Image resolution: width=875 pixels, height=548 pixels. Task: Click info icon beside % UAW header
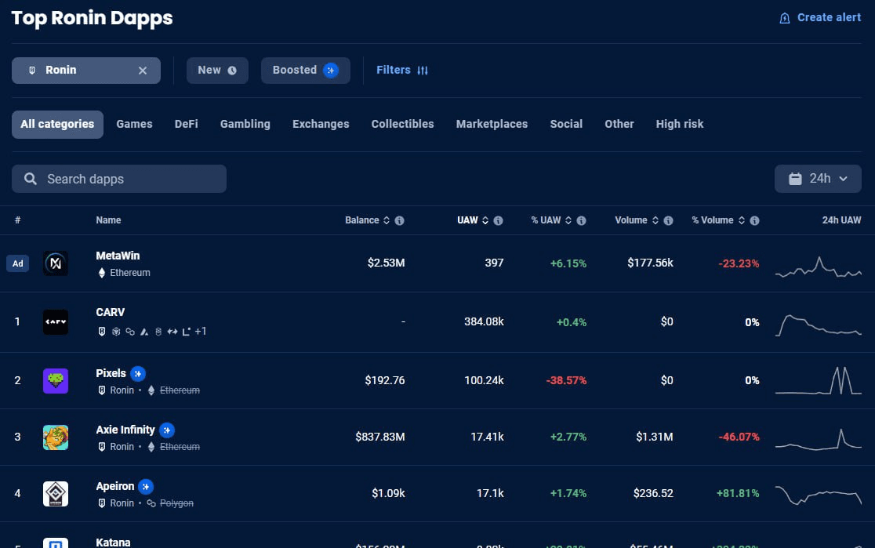582,220
